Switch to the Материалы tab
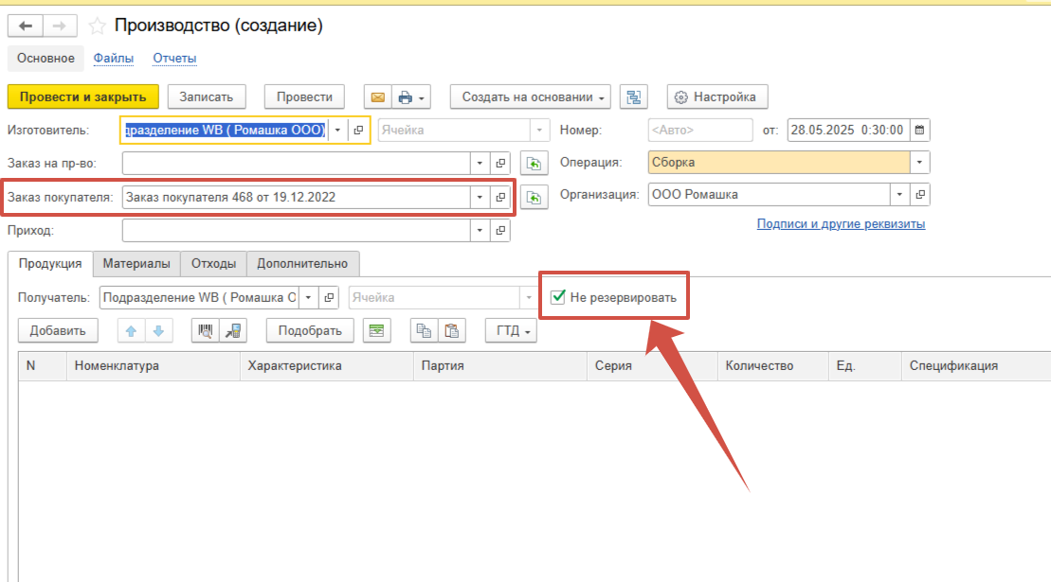Image resolution: width=1051 pixels, height=582 pixels. (x=136, y=263)
